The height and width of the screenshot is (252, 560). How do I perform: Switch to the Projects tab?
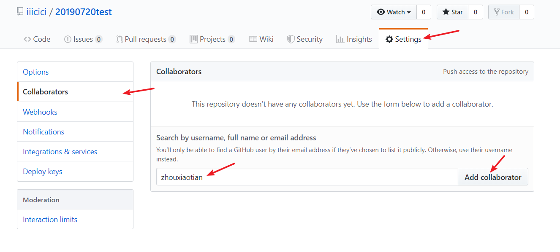point(212,39)
